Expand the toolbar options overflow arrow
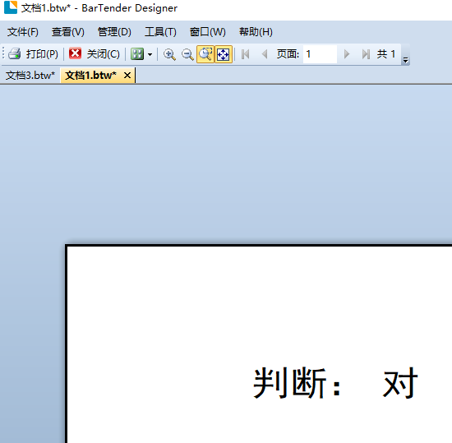The height and width of the screenshot is (443, 452). (406, 60)
